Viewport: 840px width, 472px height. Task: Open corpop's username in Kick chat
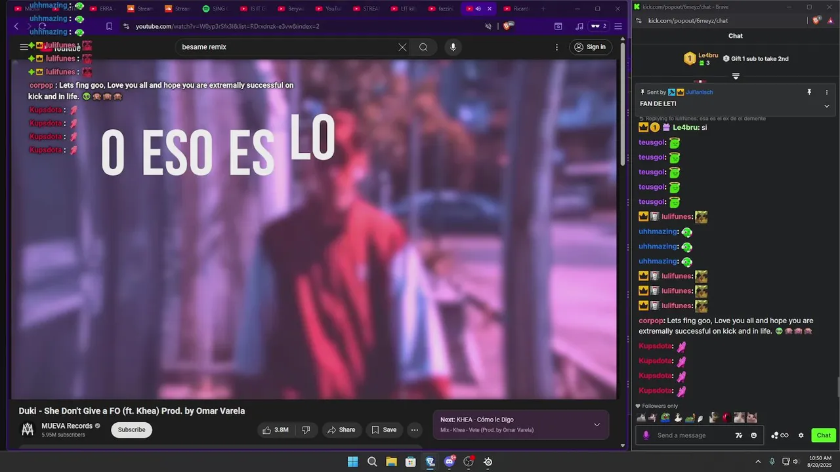[651, 321]
